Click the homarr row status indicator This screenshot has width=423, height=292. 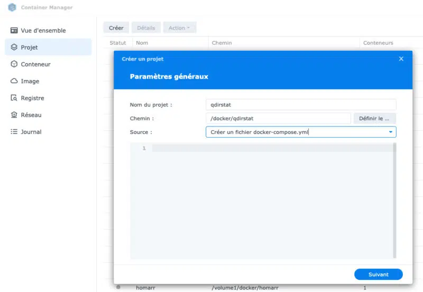(x=118, y=287)
